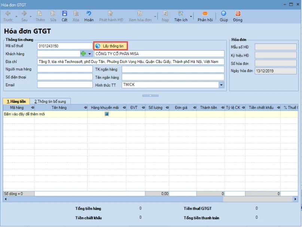Image resolution: width=302 pixels, height=227 pixels.
Task: Click the Email input field
Action: (x=65, y=84)
